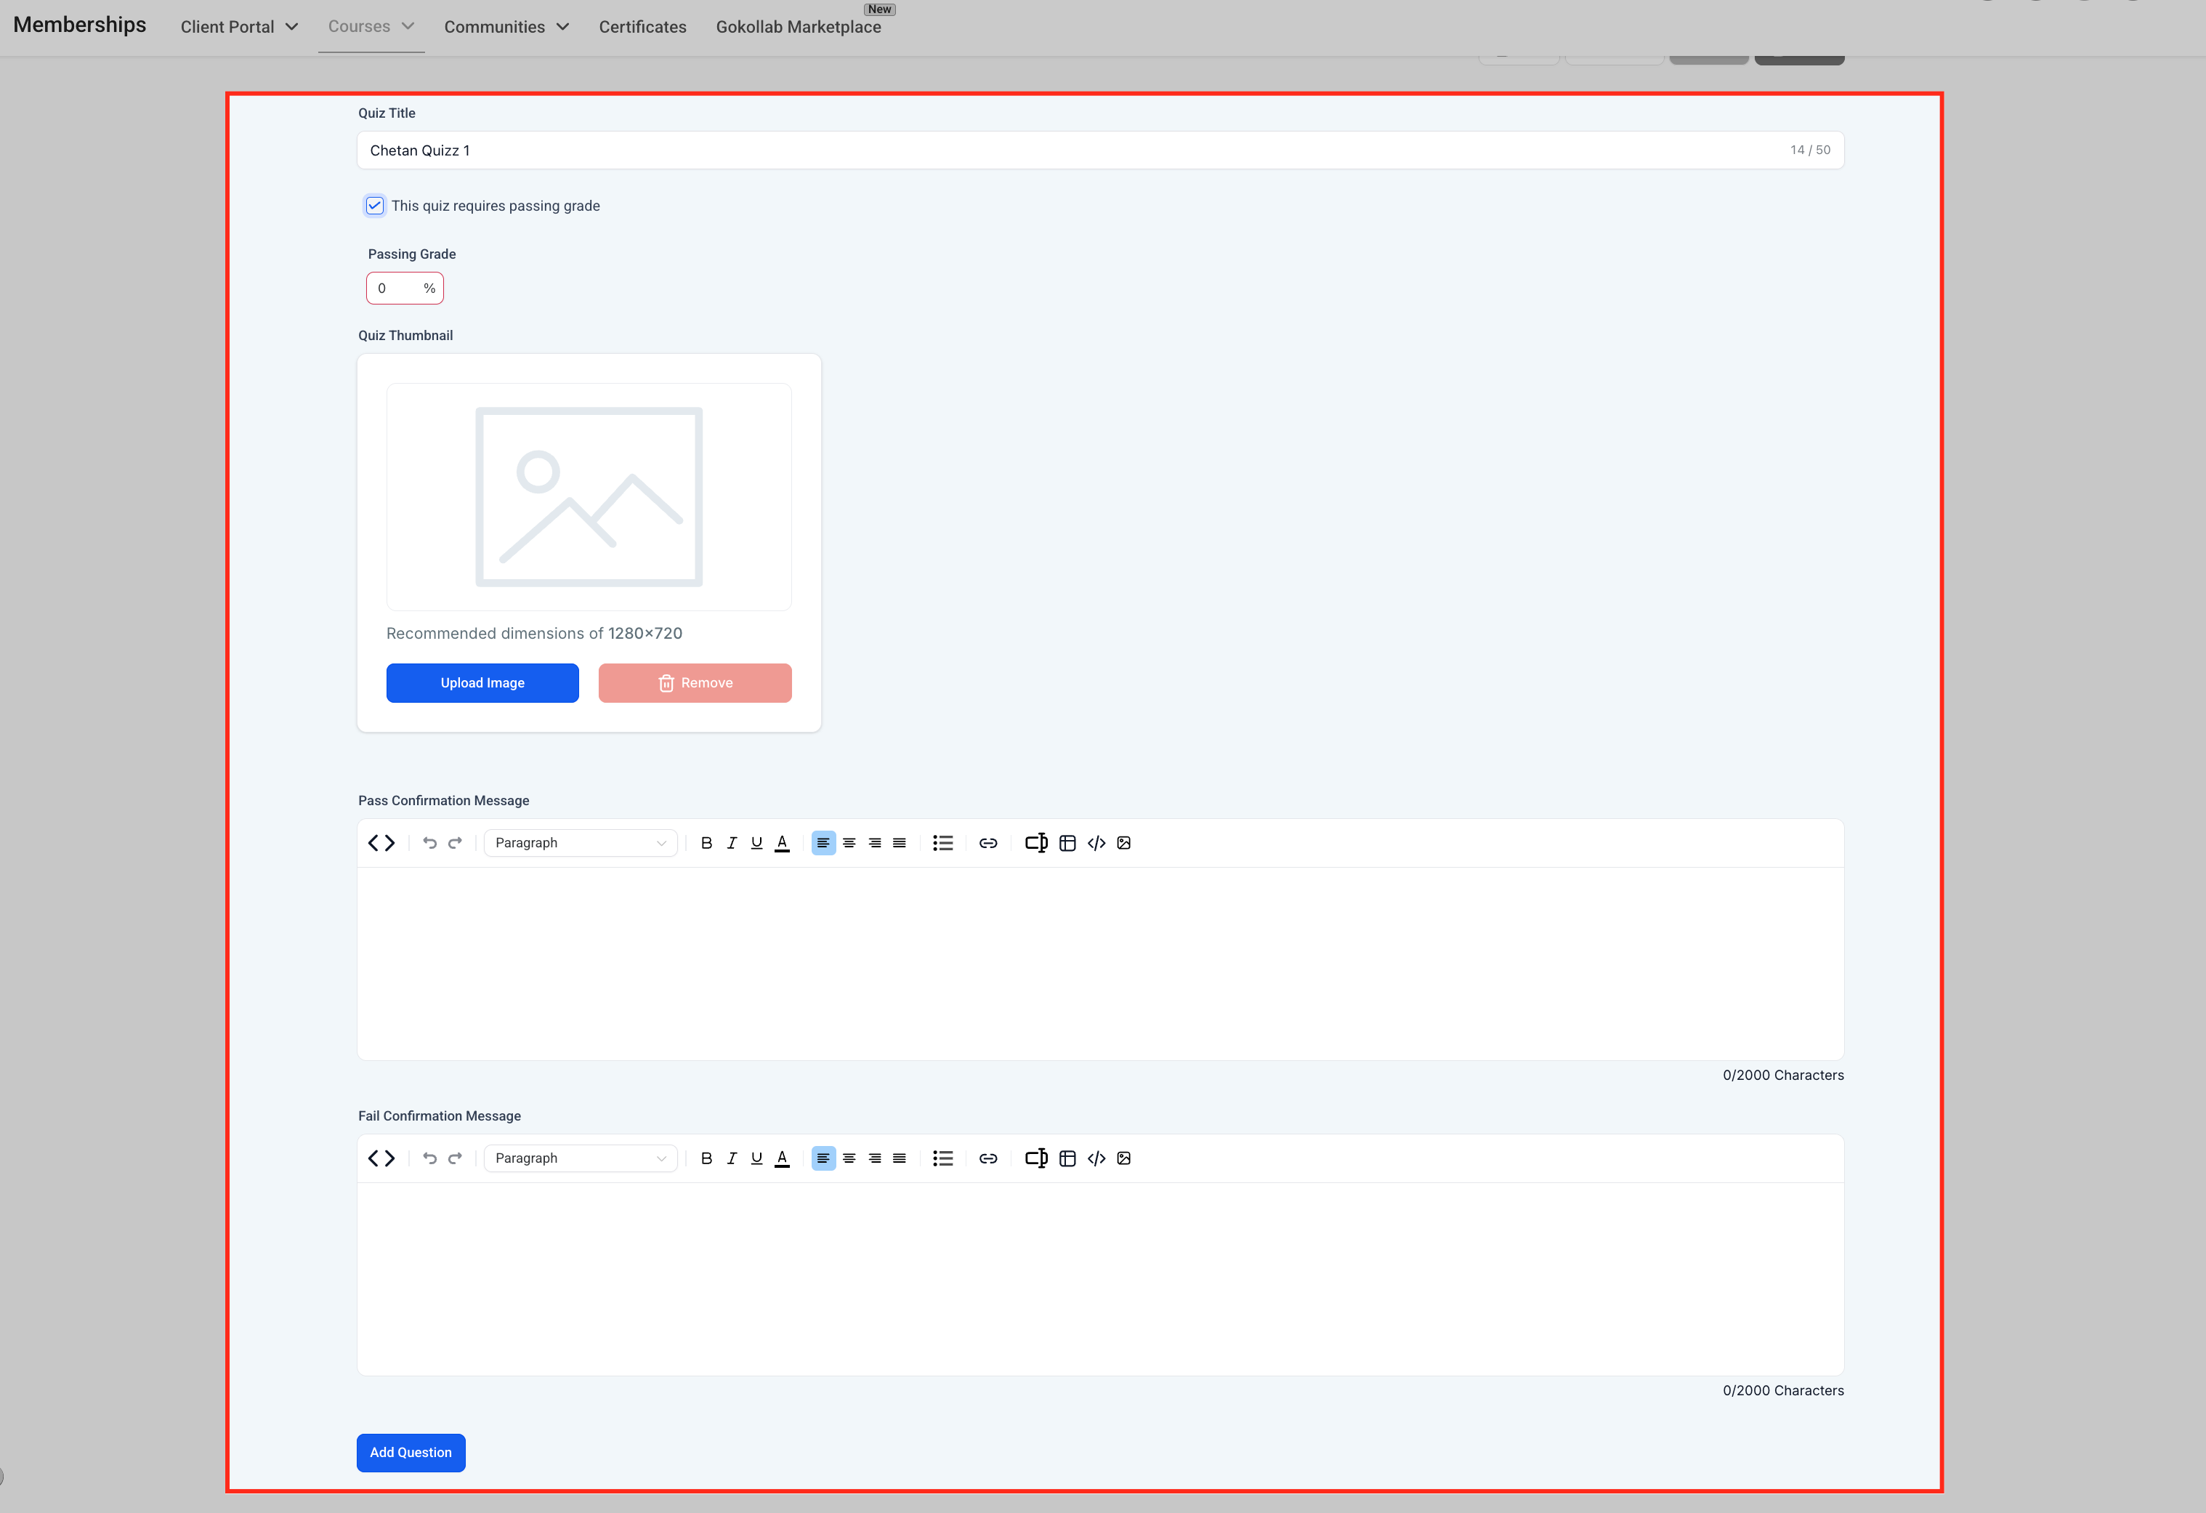Click the Upload Image button
The height and width of the screenshot is (1513, 2206).
(x=482, y=683)
